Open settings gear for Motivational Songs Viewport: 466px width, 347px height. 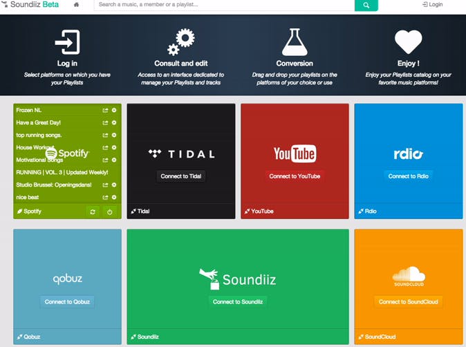(114, 160)
